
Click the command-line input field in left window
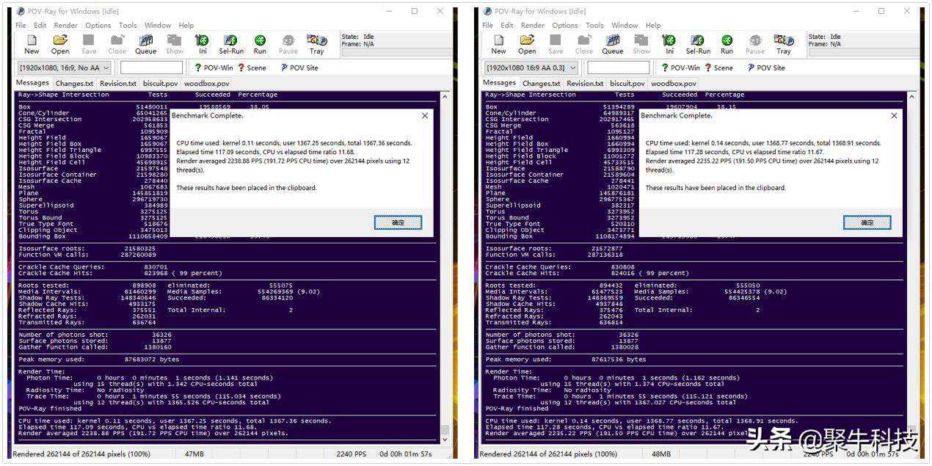151,68
